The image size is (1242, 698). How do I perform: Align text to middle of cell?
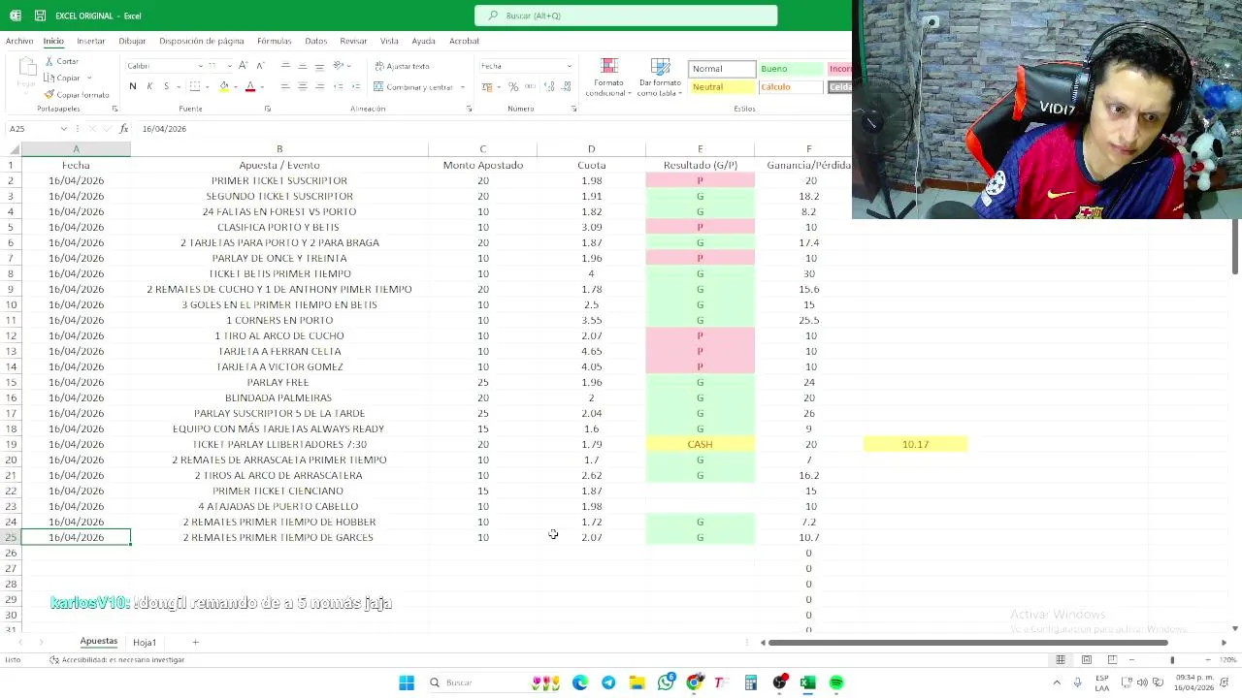tap(303, 66)
